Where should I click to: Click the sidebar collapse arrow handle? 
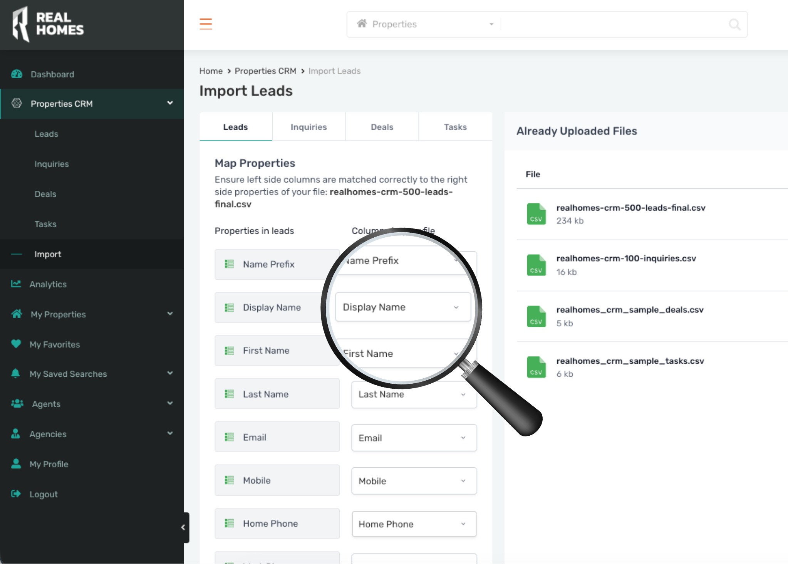point(183,527)
